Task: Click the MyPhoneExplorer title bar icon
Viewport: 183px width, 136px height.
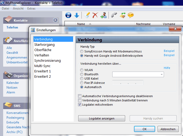Action: click(2, 3)
